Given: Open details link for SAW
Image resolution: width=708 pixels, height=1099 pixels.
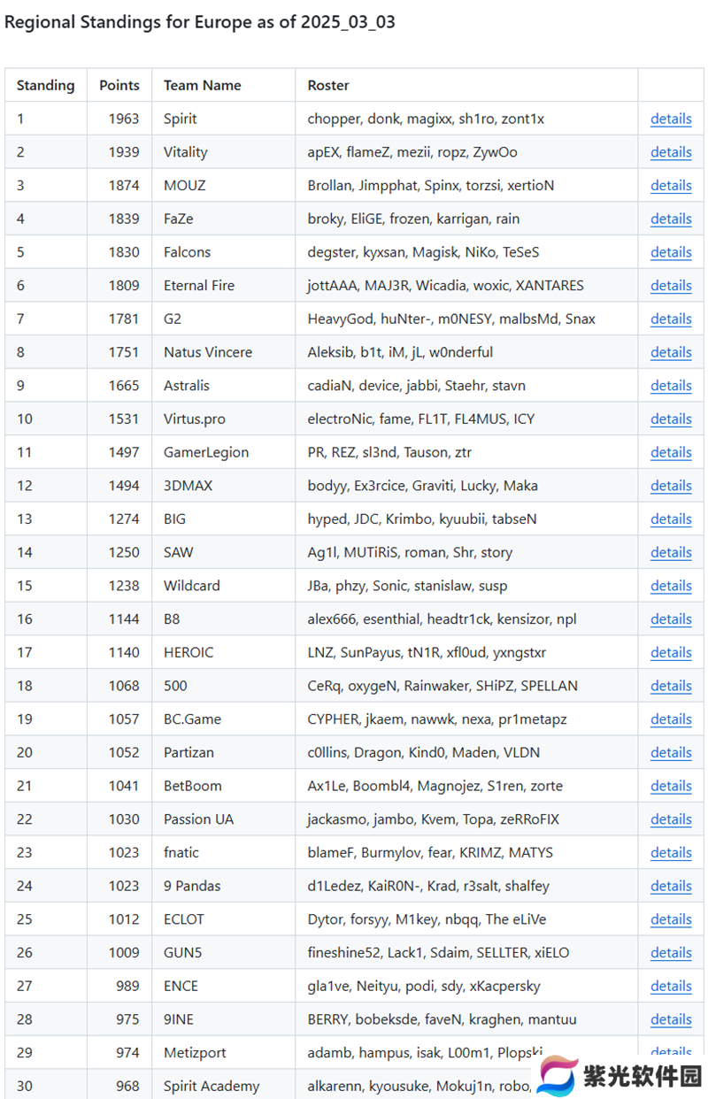Looking at the screenshot, I should [671, 552].
